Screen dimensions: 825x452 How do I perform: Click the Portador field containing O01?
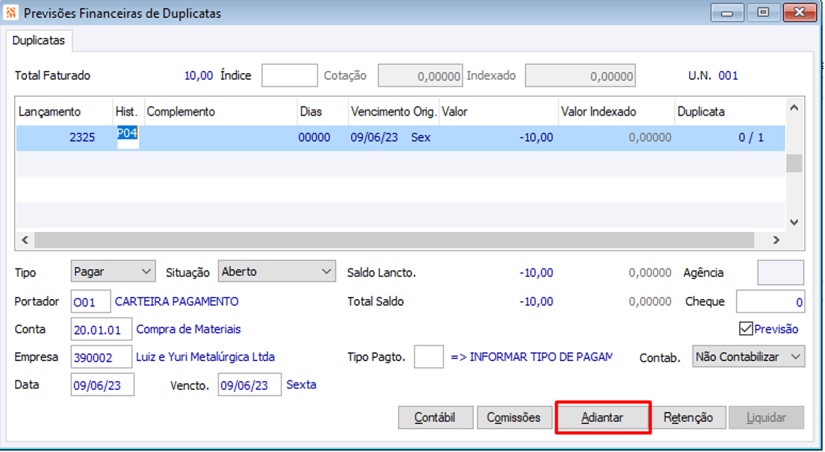click(90, 301)
